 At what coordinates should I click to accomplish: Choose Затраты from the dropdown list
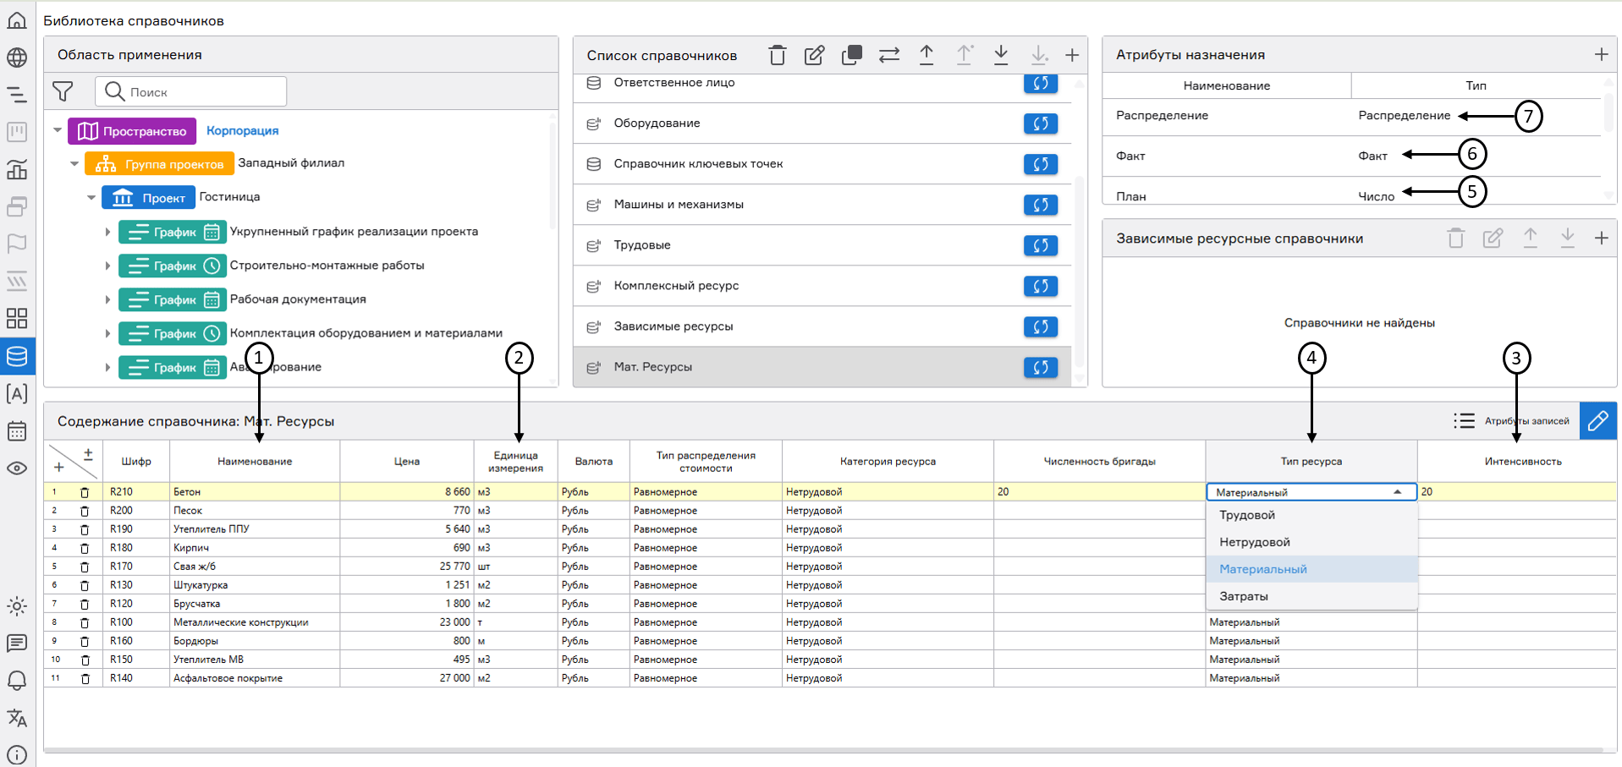1244,596
